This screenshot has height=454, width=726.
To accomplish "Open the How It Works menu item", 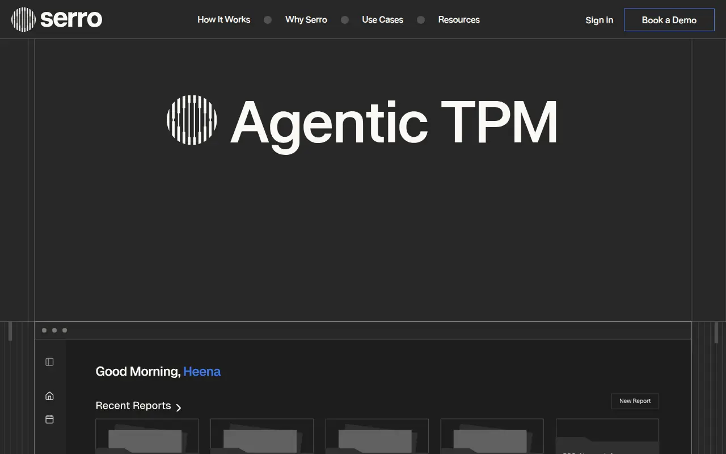I will coord(223,19).
